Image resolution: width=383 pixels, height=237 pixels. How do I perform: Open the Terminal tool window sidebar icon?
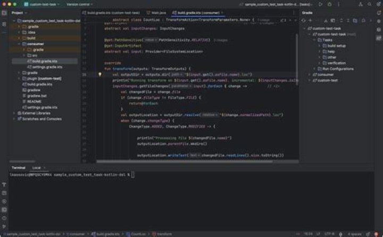click(4, 210)
